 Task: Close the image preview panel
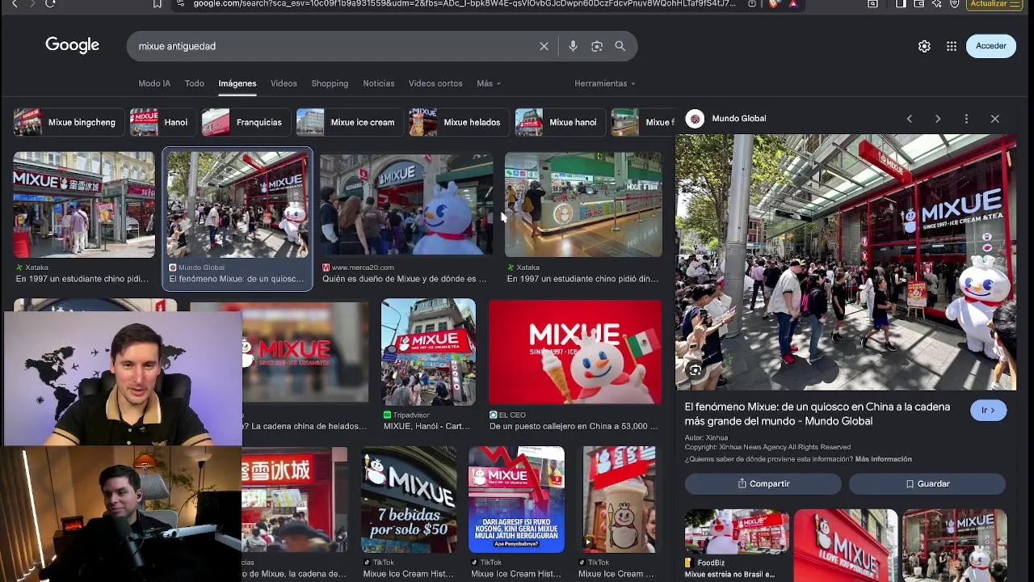995,119
